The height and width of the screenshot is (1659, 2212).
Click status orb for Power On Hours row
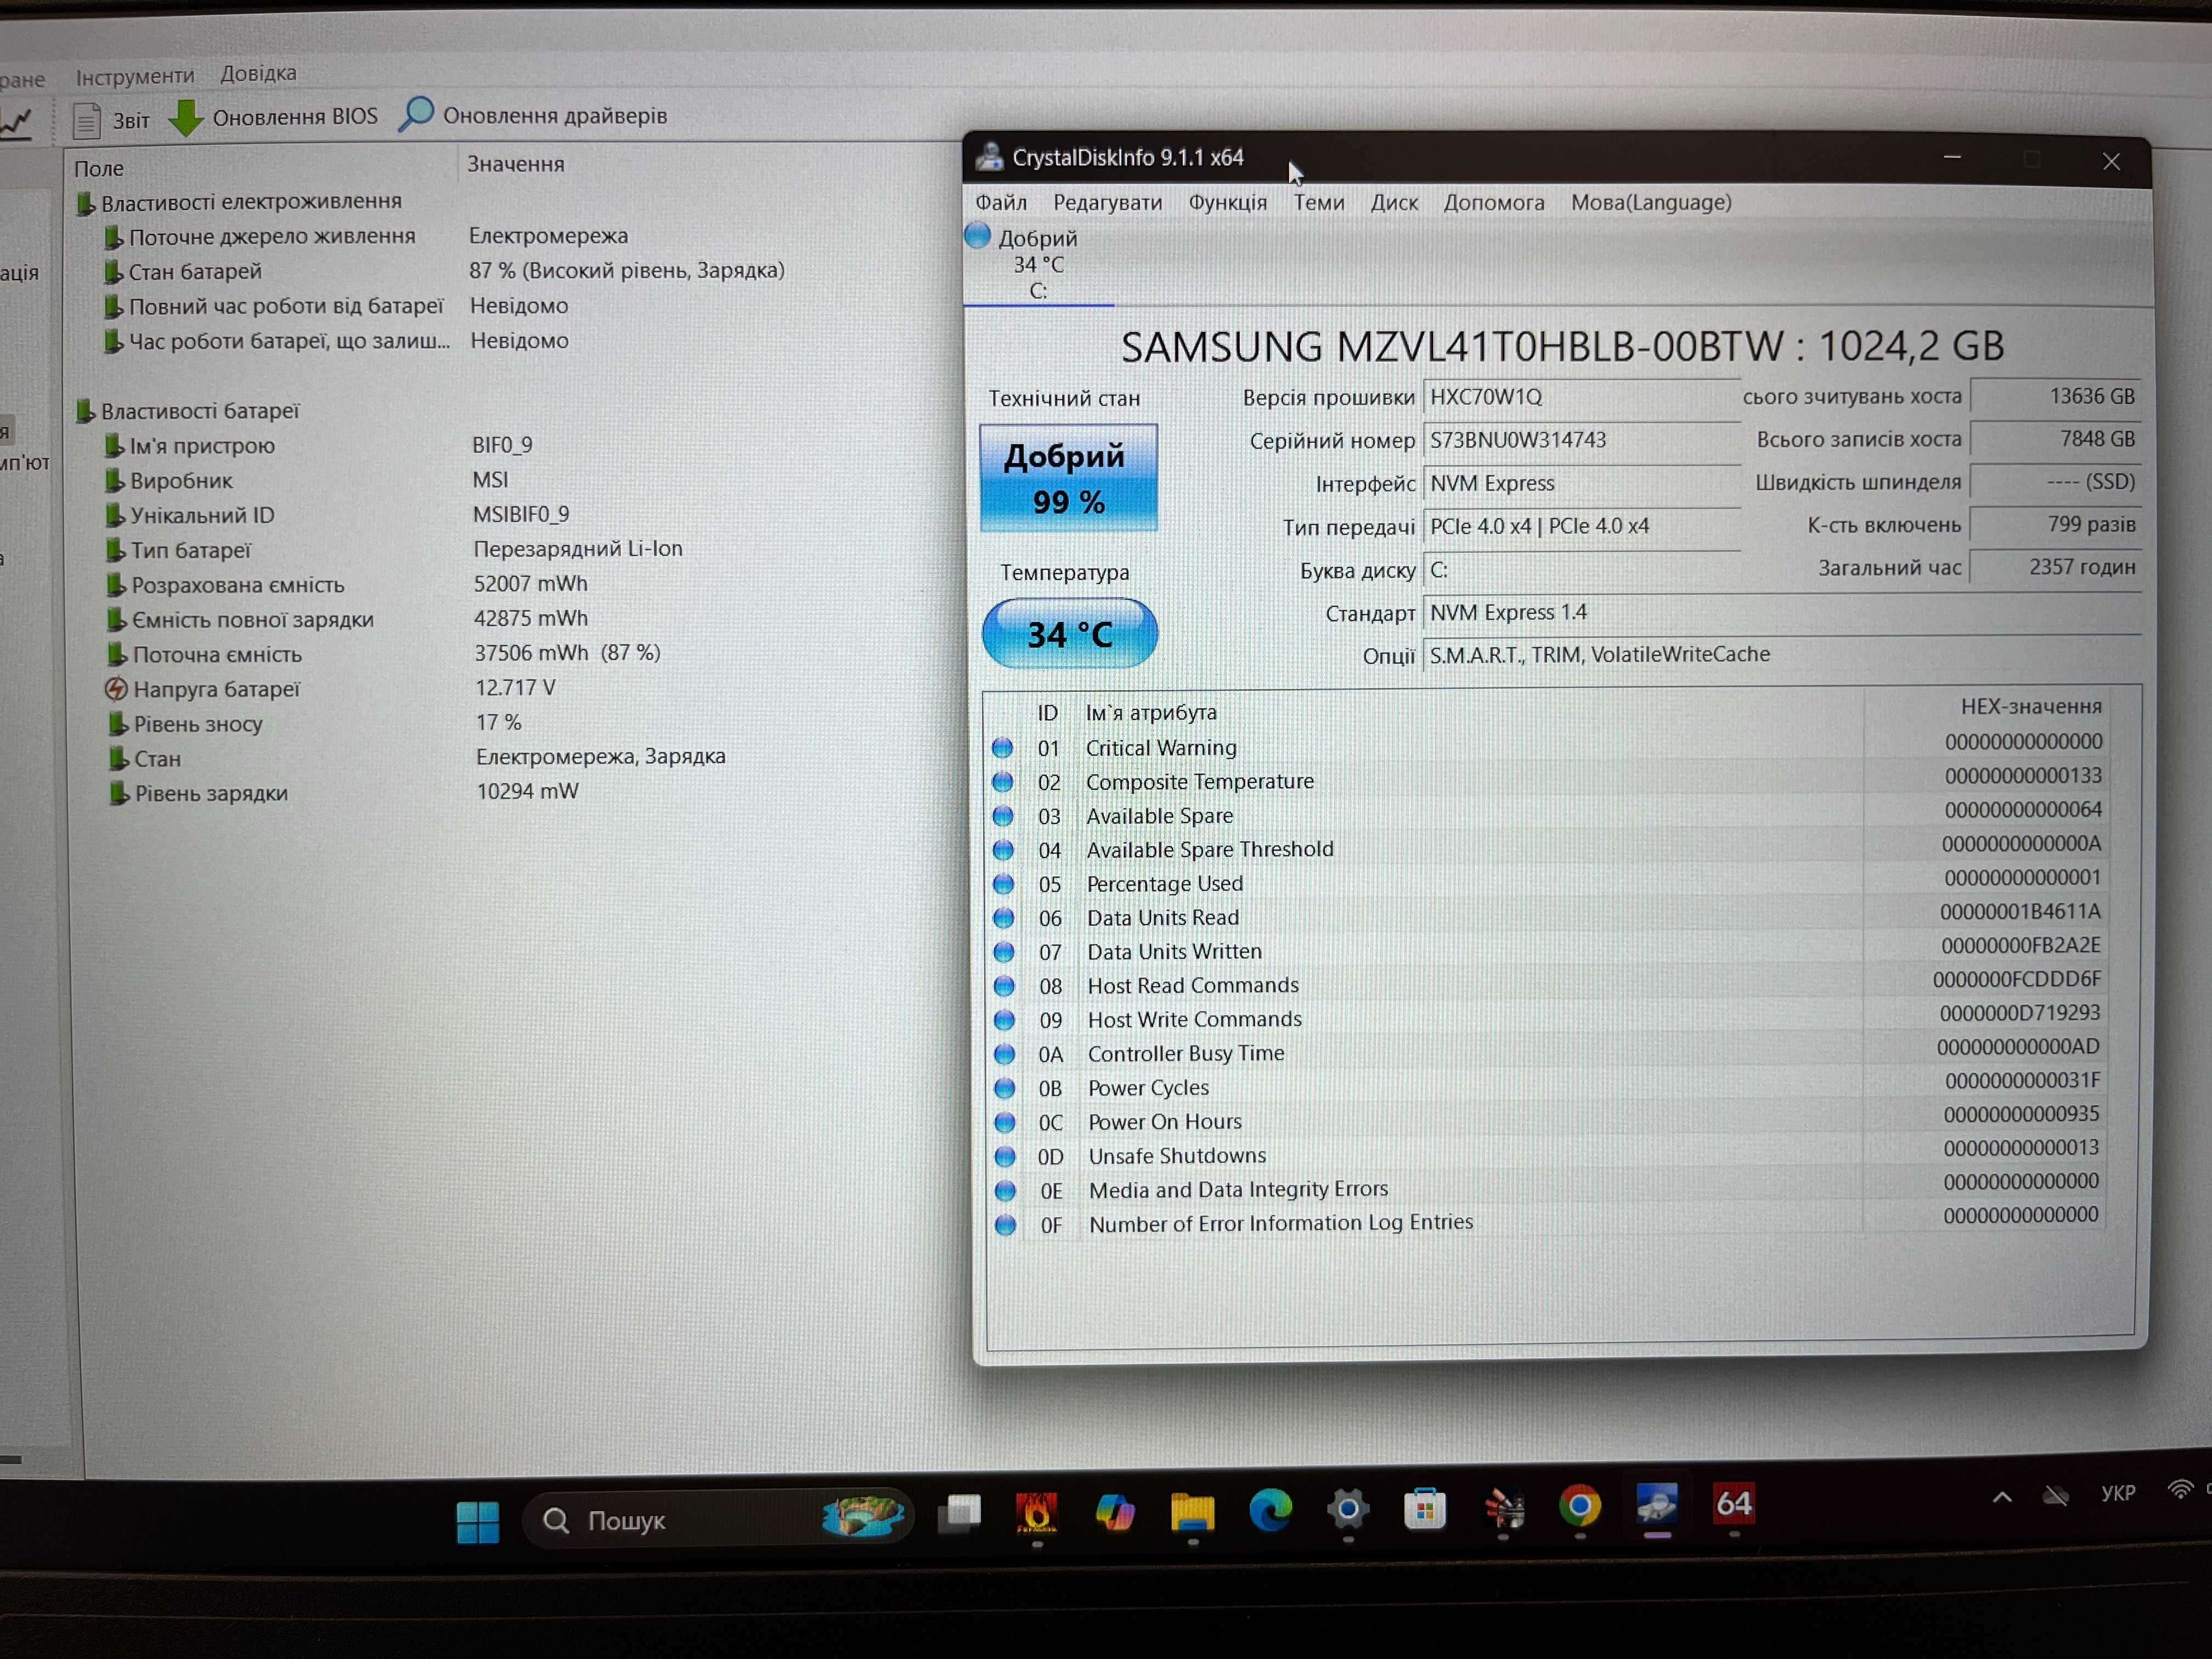pyautogui.click(x=1004, y=1122)
